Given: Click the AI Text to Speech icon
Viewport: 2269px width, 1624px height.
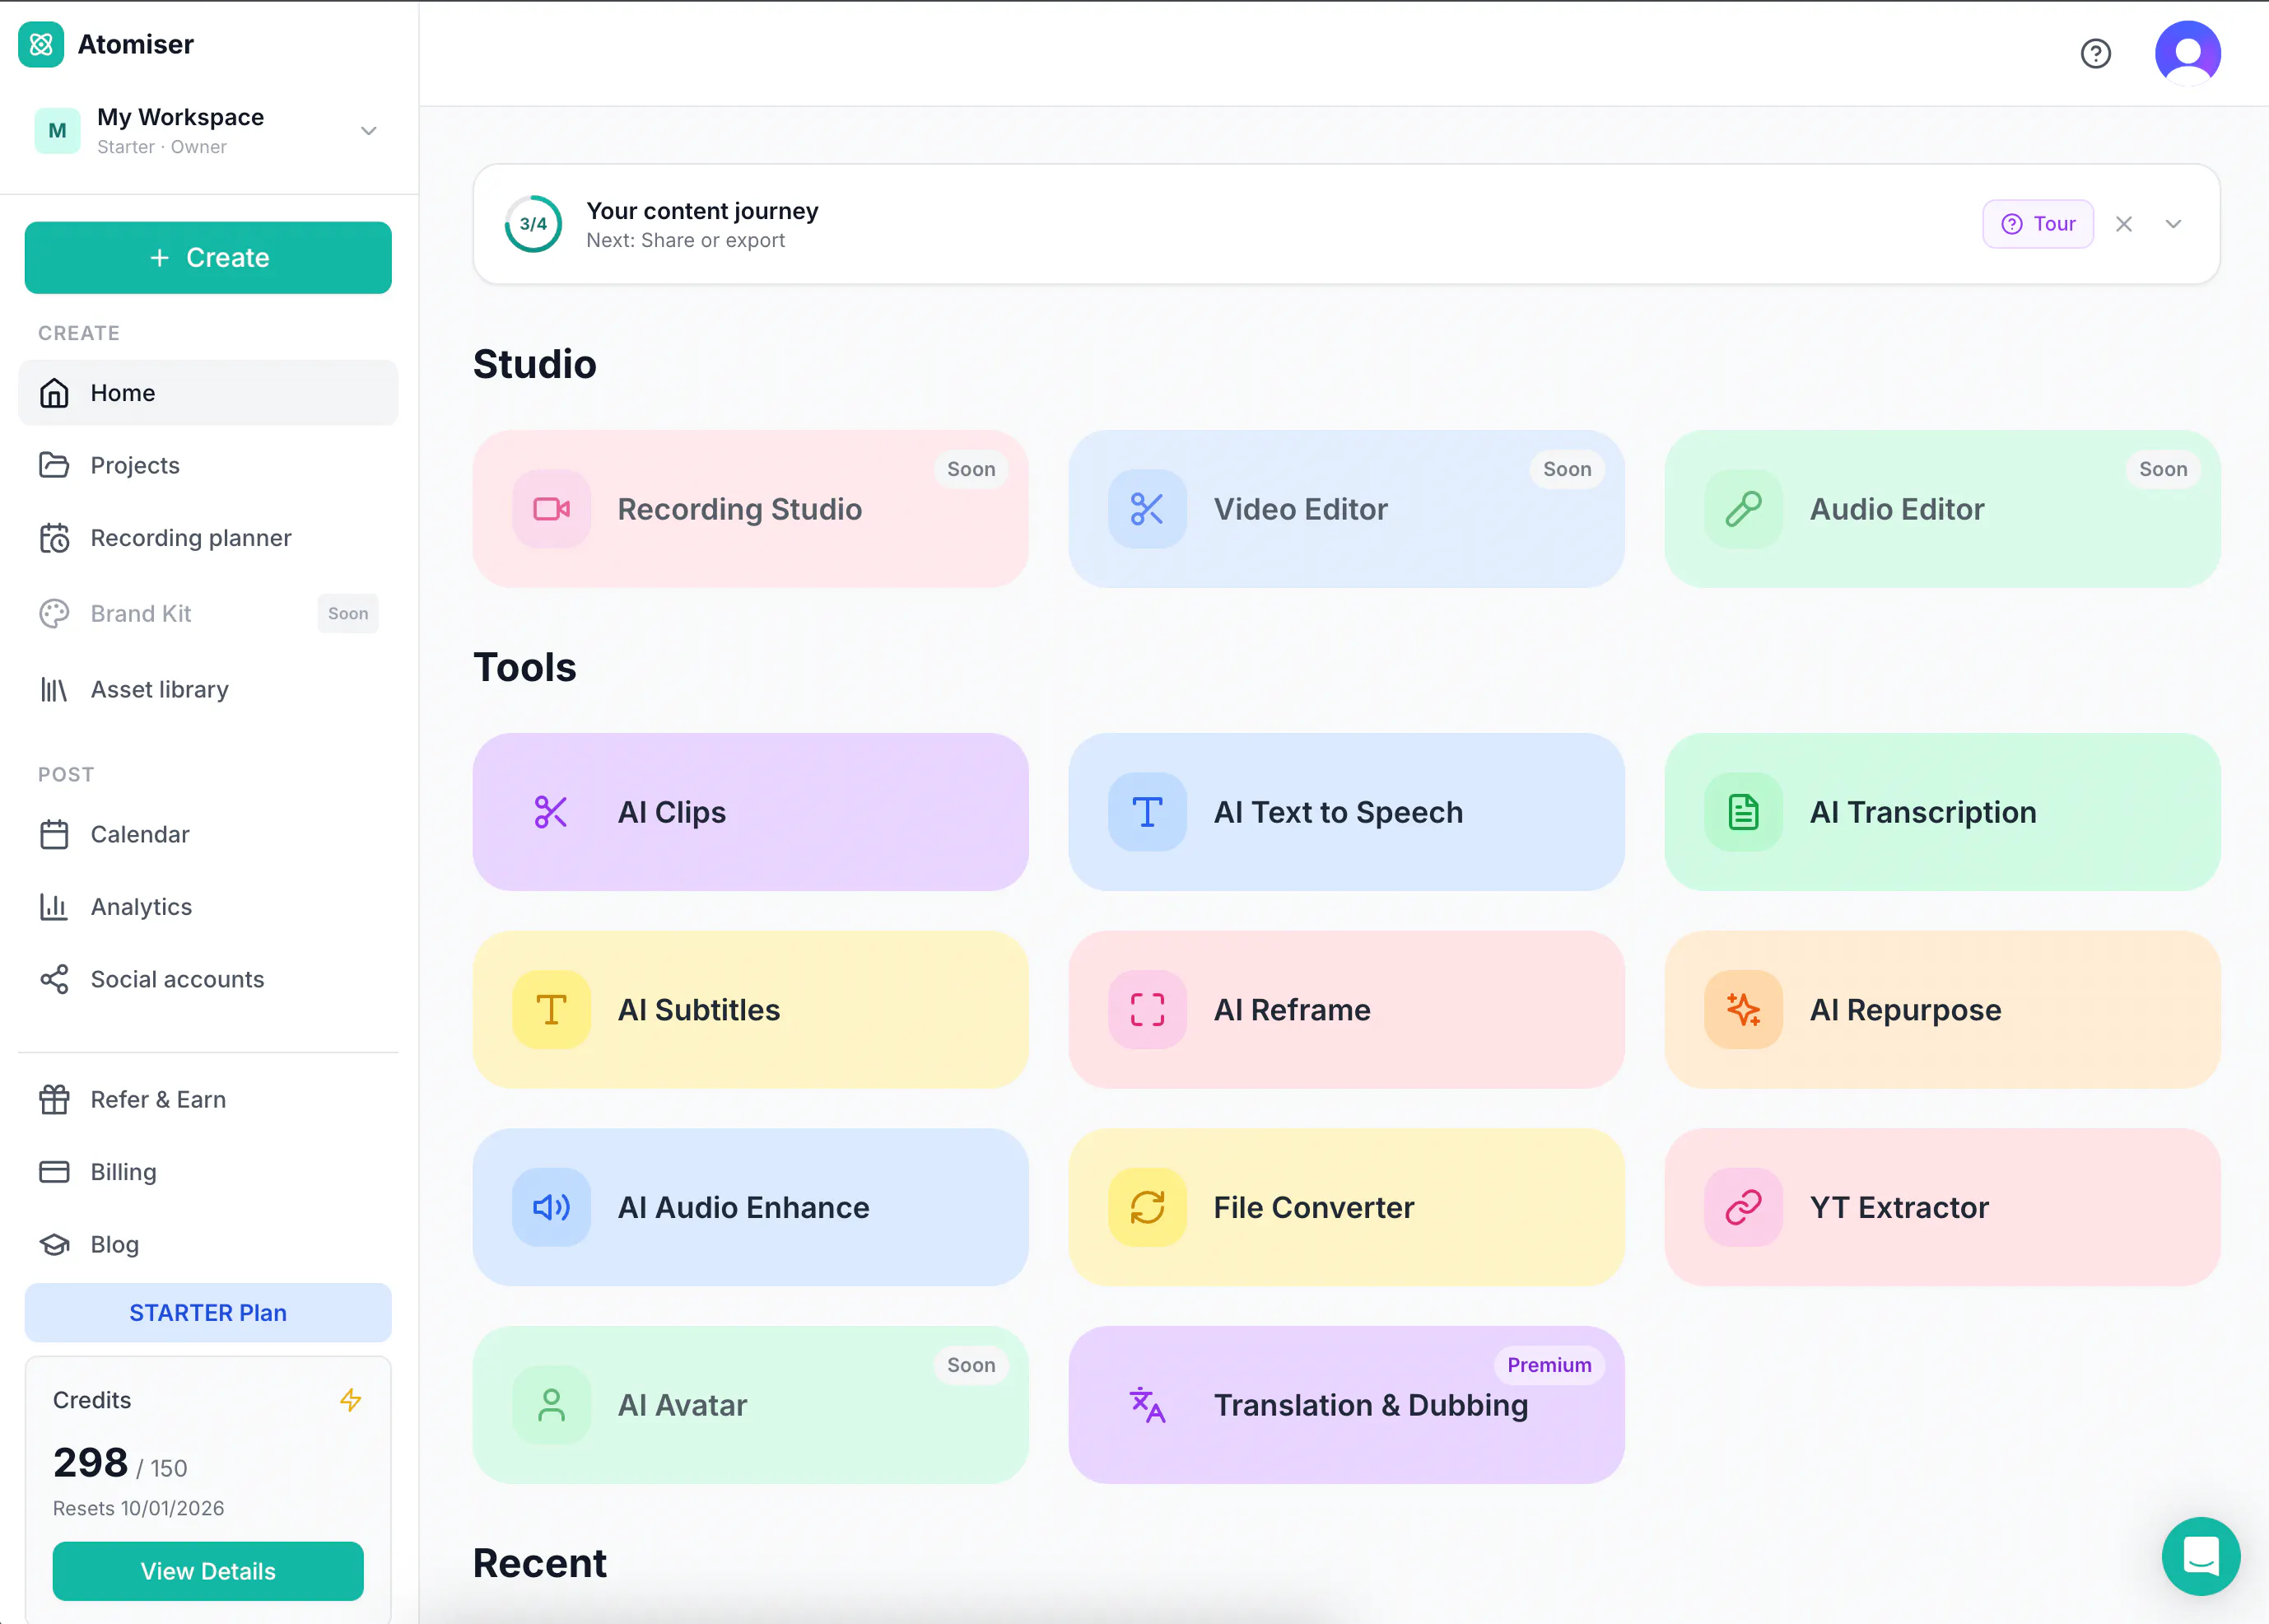Looking at the screenshot, I should [1147, 812].
